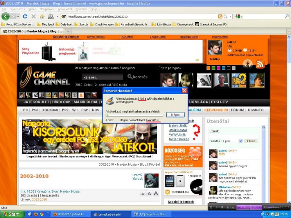Reload the page with the refresh icon
The height and width of the screenshot is (218, 291).
[x=25, y=16]
